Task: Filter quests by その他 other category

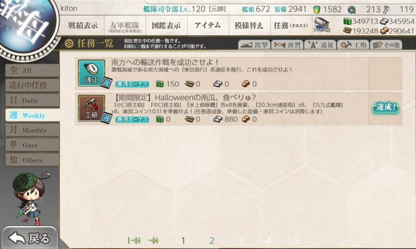Action: (386, 45)
